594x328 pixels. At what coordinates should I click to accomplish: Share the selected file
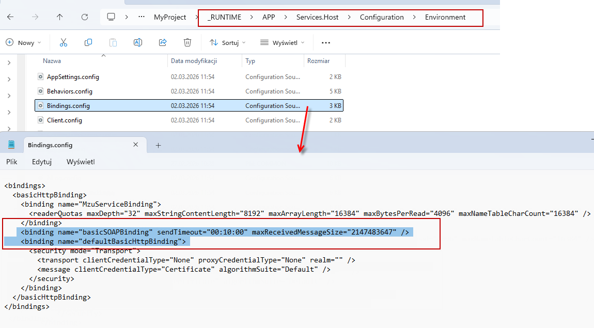pos(163,42)
